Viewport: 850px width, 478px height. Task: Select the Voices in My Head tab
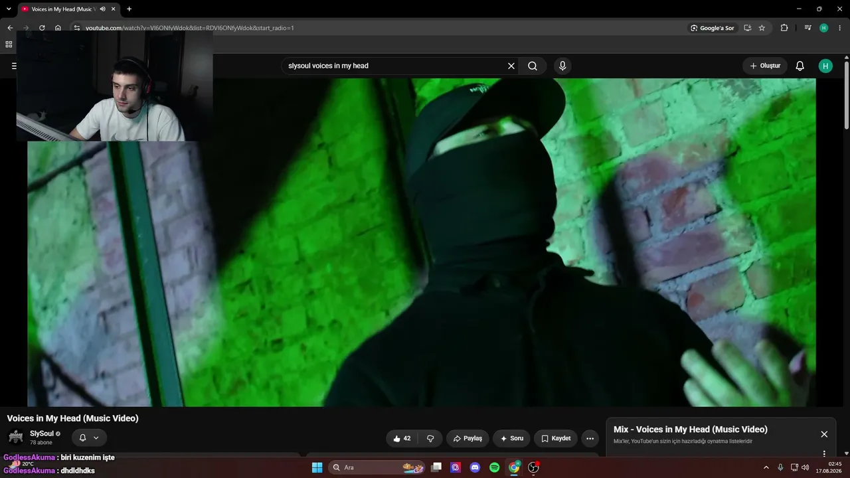[63, 9]
